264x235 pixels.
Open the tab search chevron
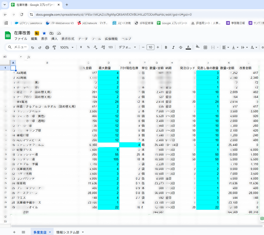point(5,5)
